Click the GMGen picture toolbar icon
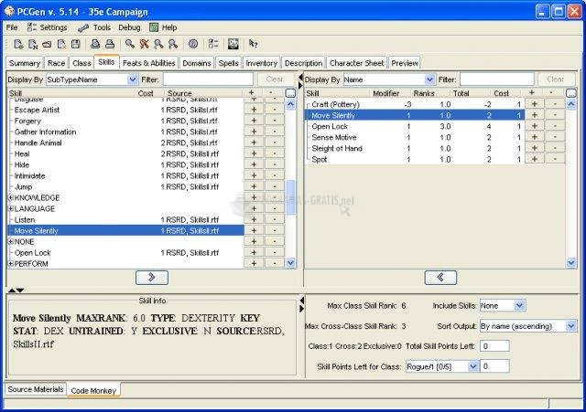 coord(233,44)
